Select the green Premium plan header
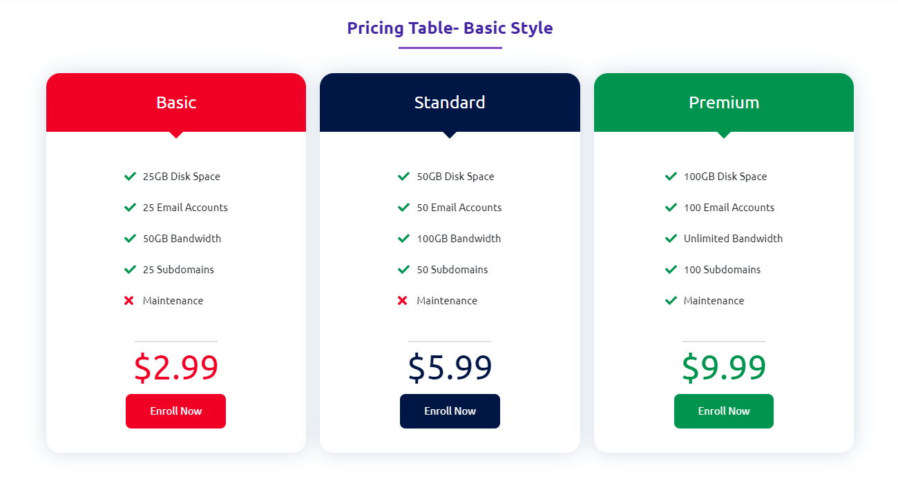This screenshot has width=898, height=483. point(724,102)
